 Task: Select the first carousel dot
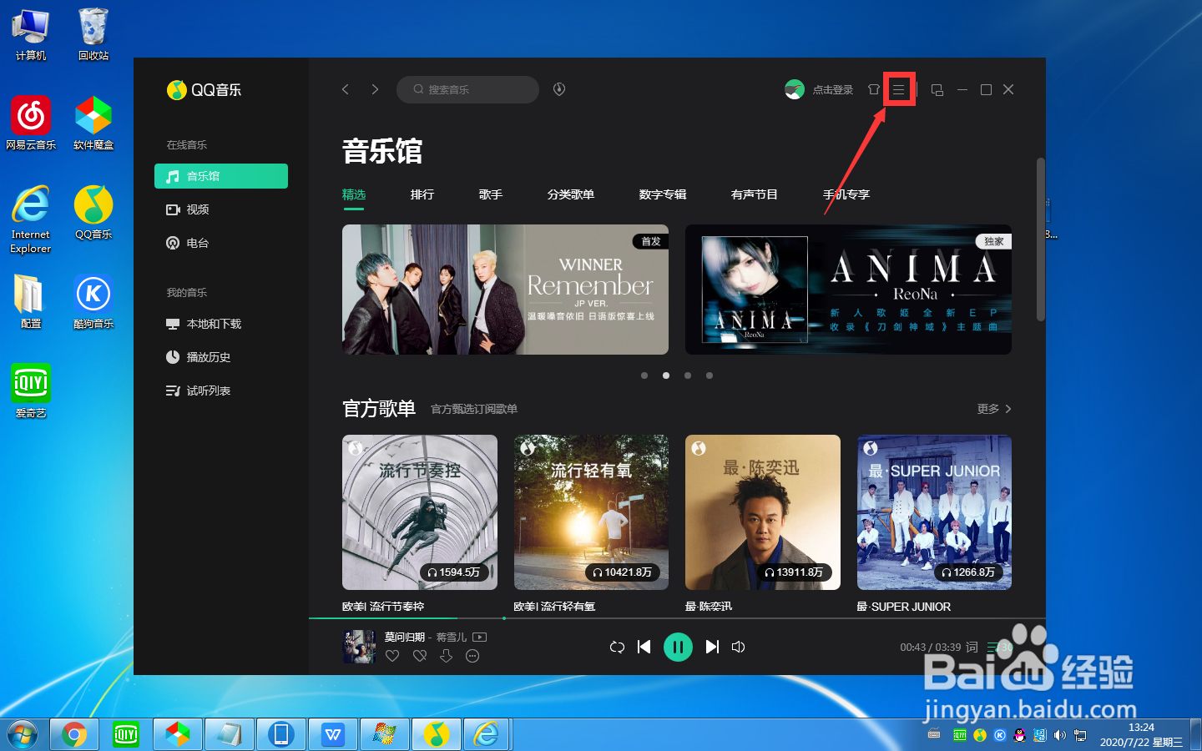pyautogui.click(x=644, y=375)
